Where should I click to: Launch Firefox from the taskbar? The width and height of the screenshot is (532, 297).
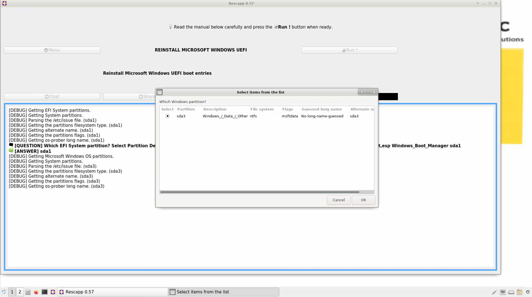tap(36, 292)
